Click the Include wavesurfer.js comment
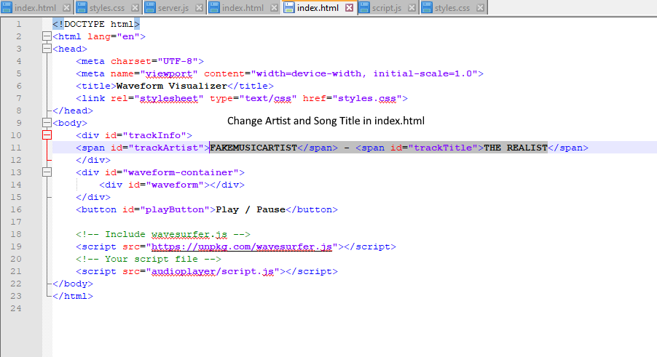657x357 pixels. [163, 234]
